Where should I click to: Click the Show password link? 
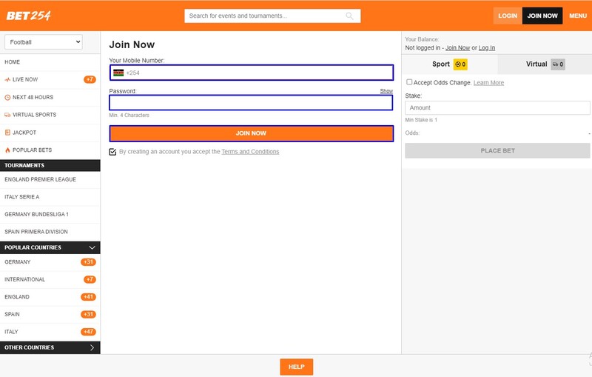click(x=386, y=91)
